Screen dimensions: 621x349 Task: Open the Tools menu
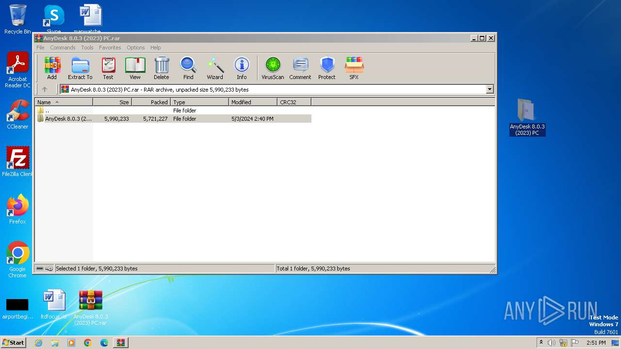point(87,48)
